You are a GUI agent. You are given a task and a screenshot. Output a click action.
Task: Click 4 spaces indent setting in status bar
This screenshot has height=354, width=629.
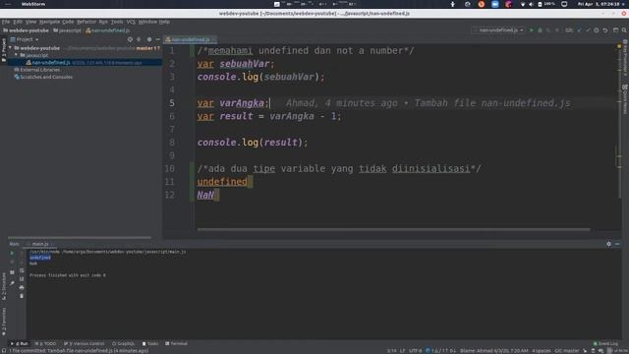click(542, 351)
